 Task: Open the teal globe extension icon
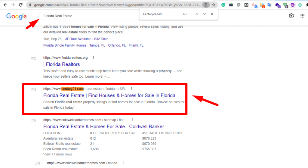pyautogui.click(x=300, y=5)
